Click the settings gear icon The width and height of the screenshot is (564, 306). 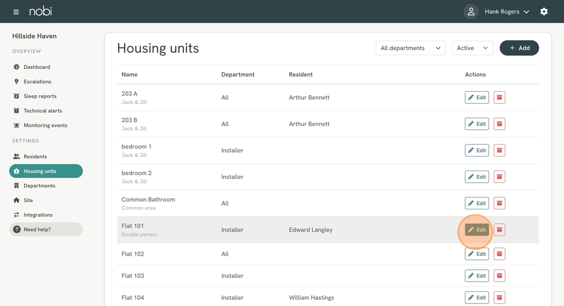pos(544,12)
